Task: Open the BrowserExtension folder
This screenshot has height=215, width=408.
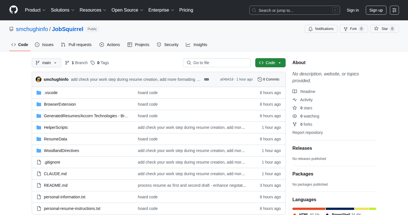Action: coord(60,104)
